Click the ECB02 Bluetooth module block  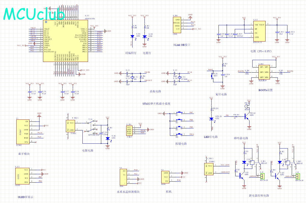pos(22,132)
